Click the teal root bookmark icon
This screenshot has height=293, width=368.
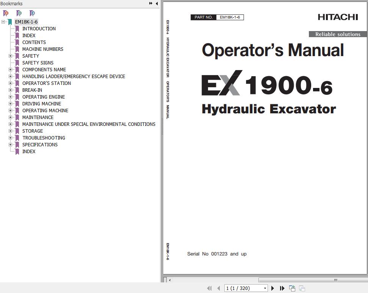point(10,22)
